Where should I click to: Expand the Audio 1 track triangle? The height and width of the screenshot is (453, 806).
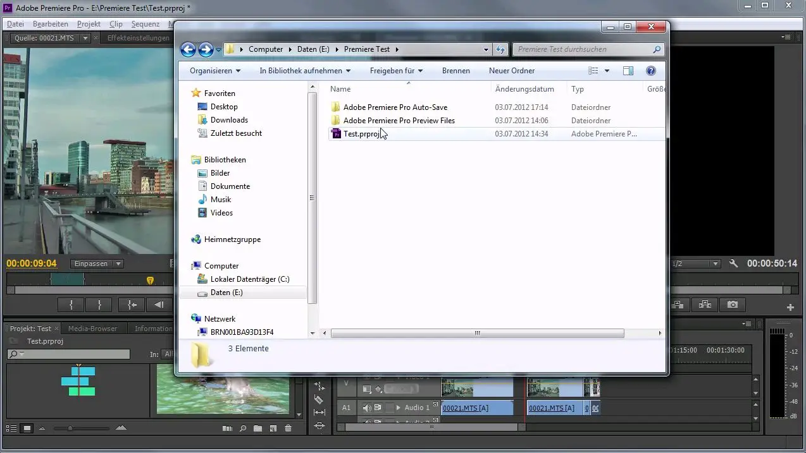pyautogui.click(x=399, y=408)
